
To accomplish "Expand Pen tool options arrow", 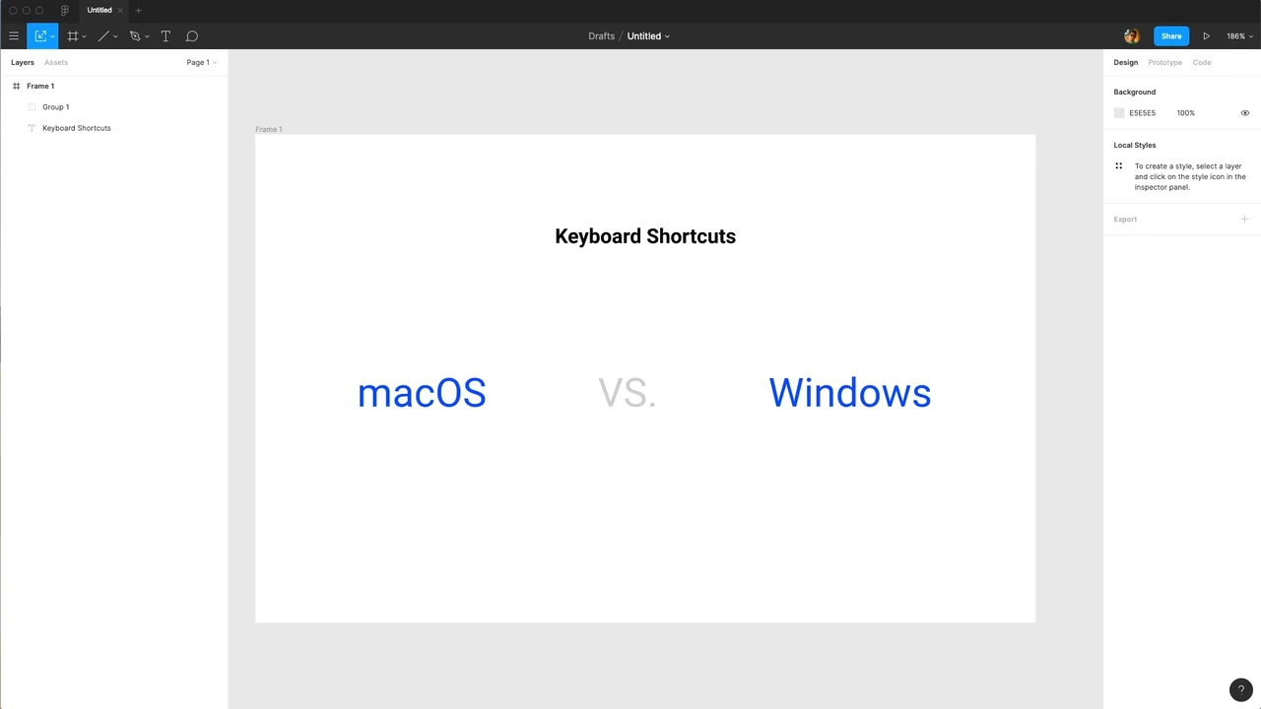I will point(147,36).
